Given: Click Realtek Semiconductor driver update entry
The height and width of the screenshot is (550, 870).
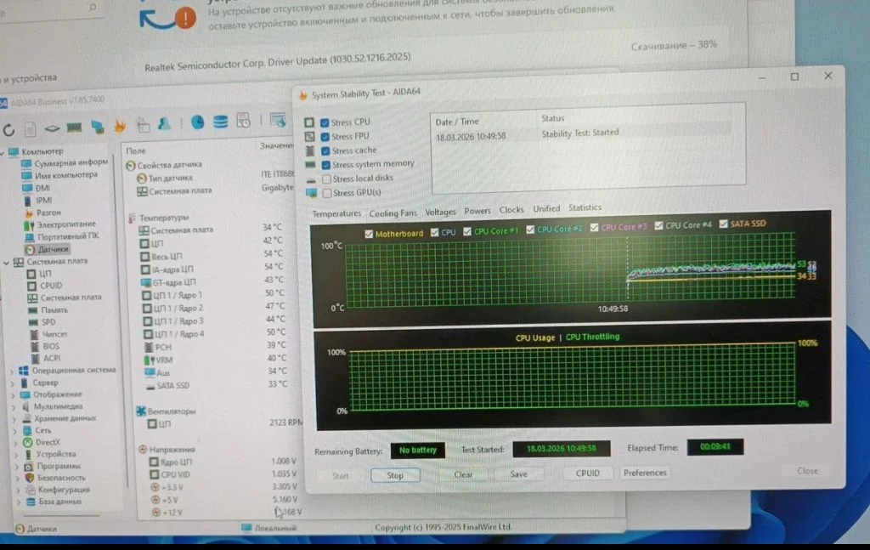Looking at the screenshot, I should pyautogui.click(x=278, y=61).
